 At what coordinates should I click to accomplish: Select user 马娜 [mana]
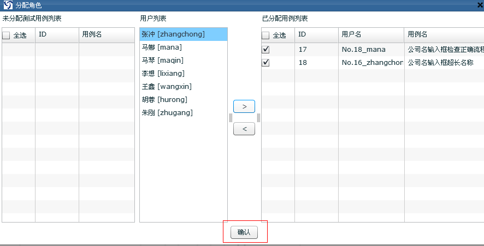click(162, 47)
